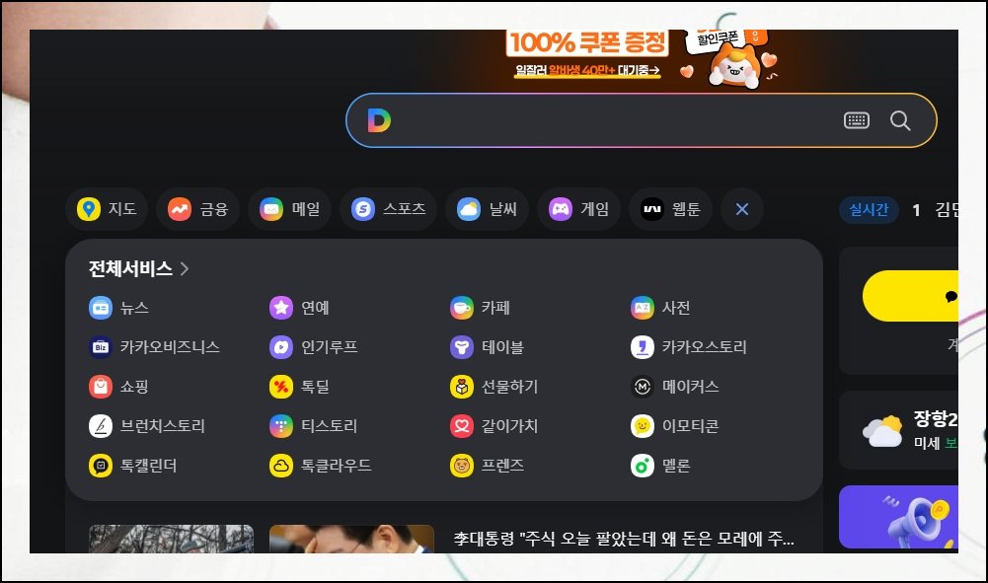Open 브런치스토리 service
The width and height of the screenshot is (988, 583).
click(x=147, y=426)
